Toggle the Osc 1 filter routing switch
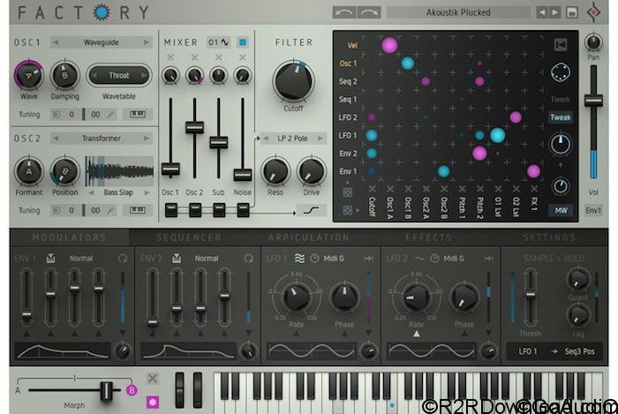 tap(171, 210)
